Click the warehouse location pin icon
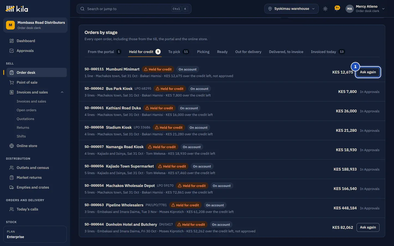Viewport: 394px width, 246px height. click(x=270, y=9)
